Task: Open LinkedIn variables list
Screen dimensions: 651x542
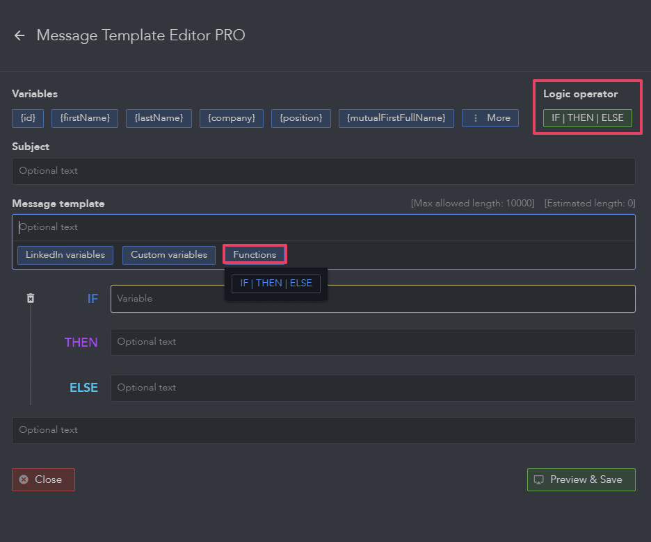Action: point(65,255)
